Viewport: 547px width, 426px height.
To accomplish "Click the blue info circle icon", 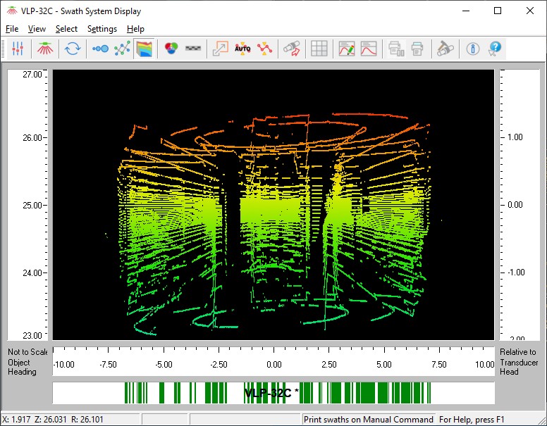I will [473, 49].
